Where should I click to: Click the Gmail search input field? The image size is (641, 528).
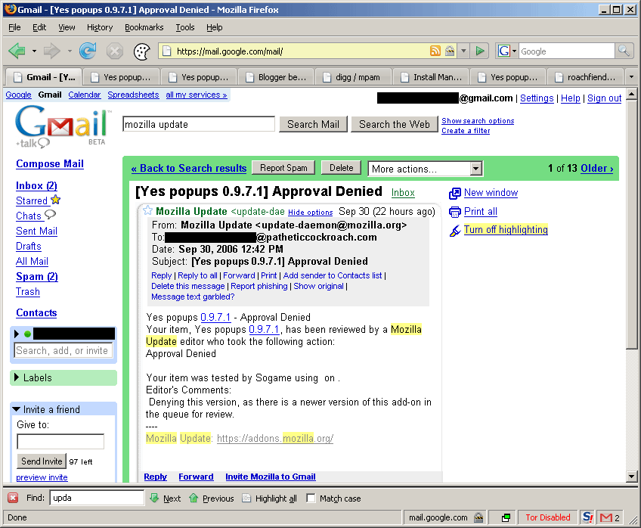199,124
